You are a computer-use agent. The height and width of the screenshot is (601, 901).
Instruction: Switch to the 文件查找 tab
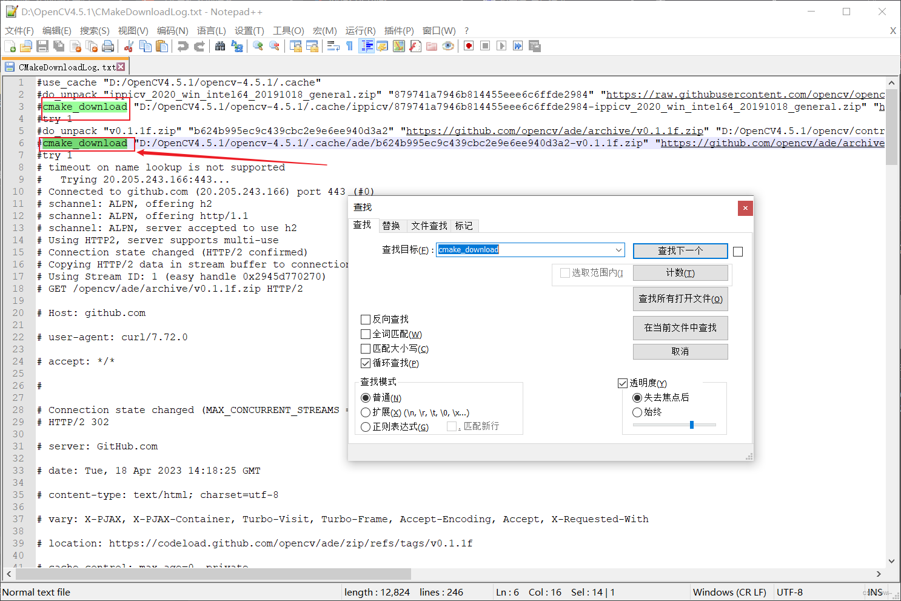[429, 226]
